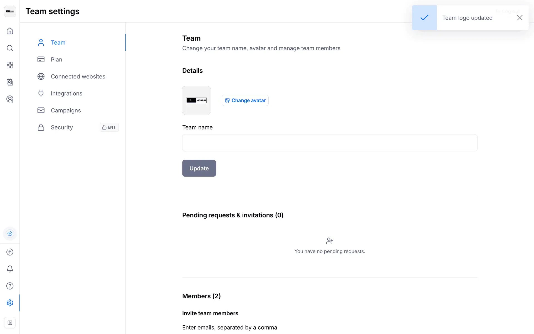The width and height of the screenshot is (534, 334).
Task: Open the Home icon in sidebar
Action: pyautogui.click(x=10, y=31)
